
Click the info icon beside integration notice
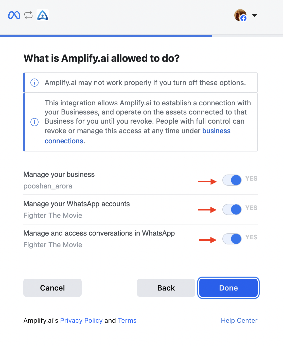point(34,122)
